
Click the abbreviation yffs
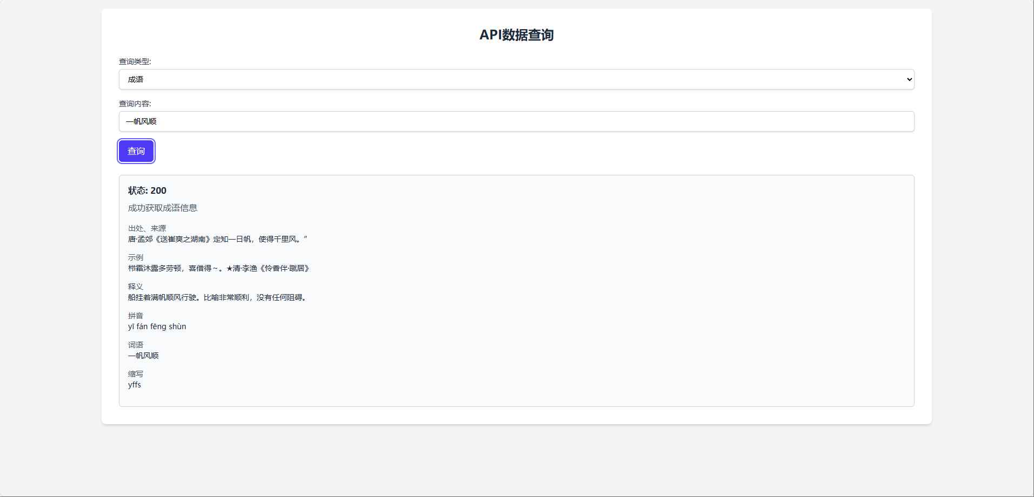(x=134, y=385)
